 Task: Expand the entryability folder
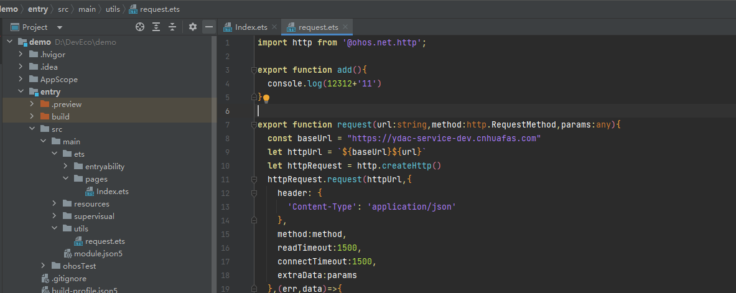click(66, 166)
